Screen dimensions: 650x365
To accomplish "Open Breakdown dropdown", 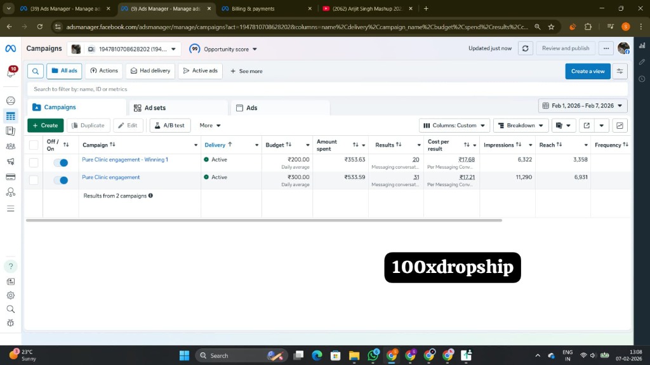I will [521, 126].
